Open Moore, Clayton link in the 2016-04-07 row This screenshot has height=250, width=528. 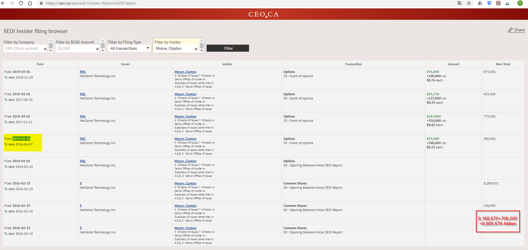pos(185,139)
